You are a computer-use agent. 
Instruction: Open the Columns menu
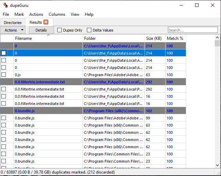point(57,14)
